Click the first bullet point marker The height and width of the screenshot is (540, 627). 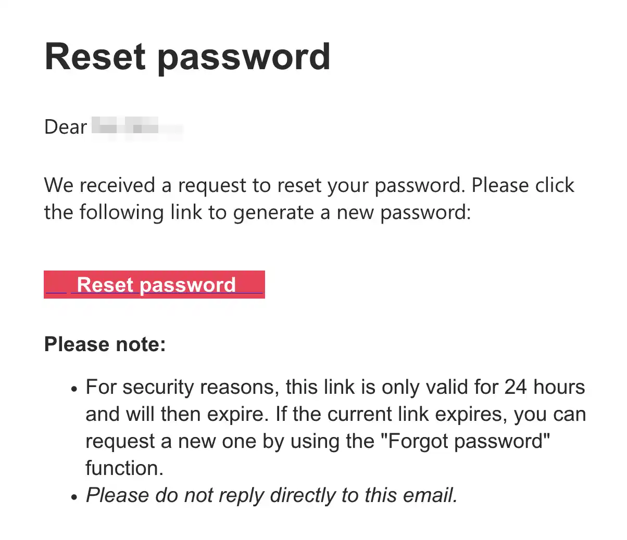[x=74, y=389]
